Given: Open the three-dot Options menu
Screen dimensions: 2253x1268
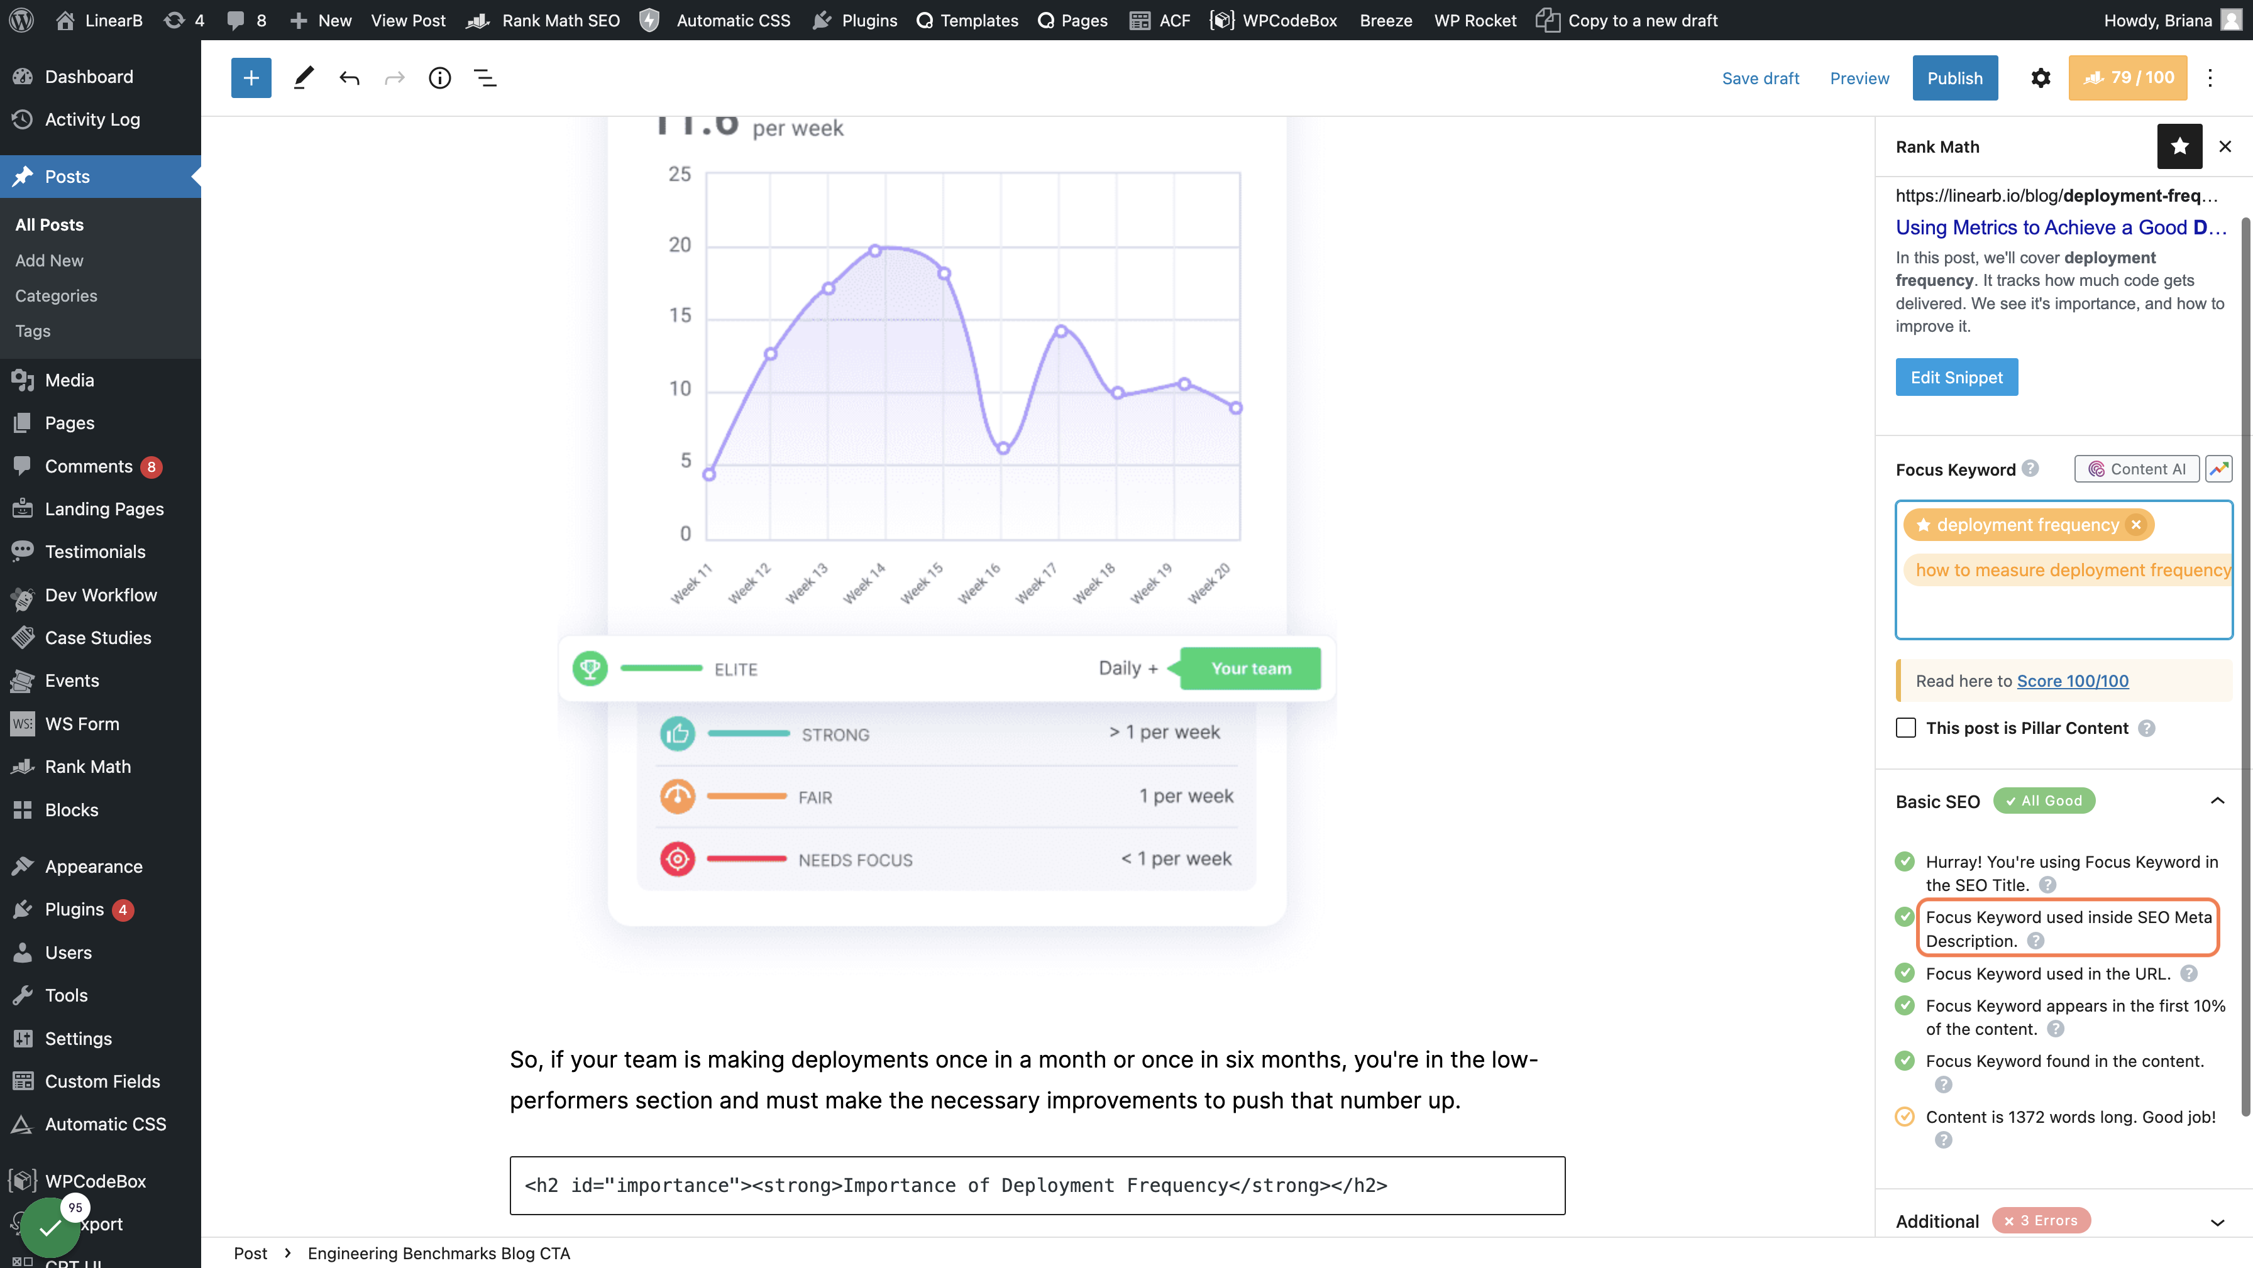Looking at the screenshot, I should coord(2209,78).
